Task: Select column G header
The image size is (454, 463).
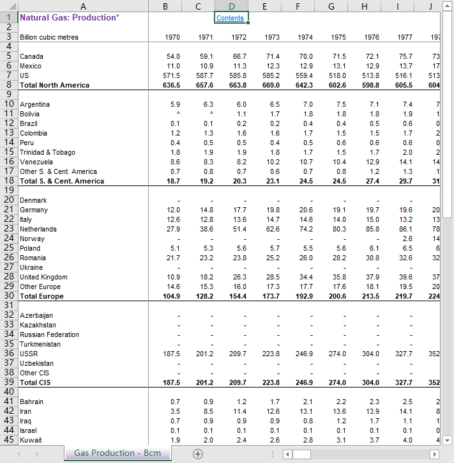Action: coord(331,6)
